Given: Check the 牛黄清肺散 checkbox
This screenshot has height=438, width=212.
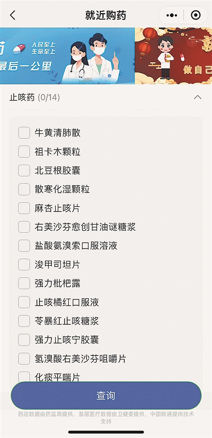Looking at the screenshot, I should click(x=24, y=133).
